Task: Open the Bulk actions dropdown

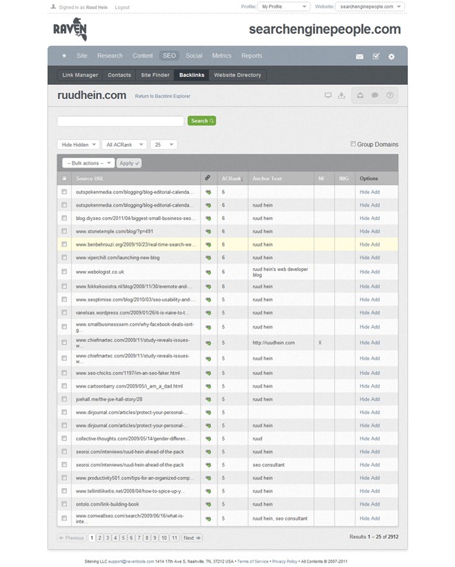Action: point(88,163)
